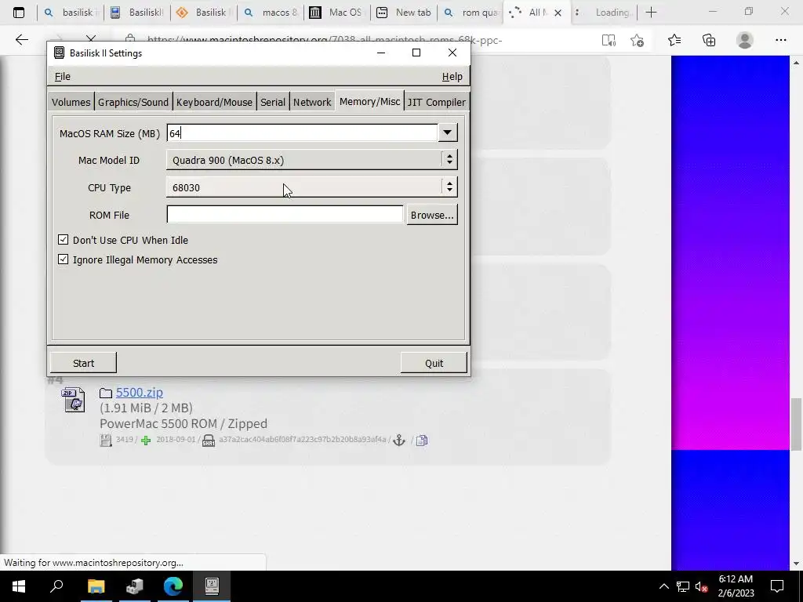Click the floppy disk download count icon
803x602 pixels.
[x=106, y=441]
